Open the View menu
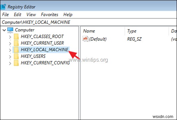 (x=31, y=15)
